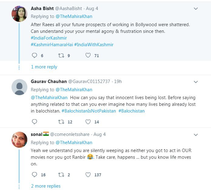
Task: Open Gaurav Chauhan's default avatar
Action: pyautogui.click(x=19, y=87)
